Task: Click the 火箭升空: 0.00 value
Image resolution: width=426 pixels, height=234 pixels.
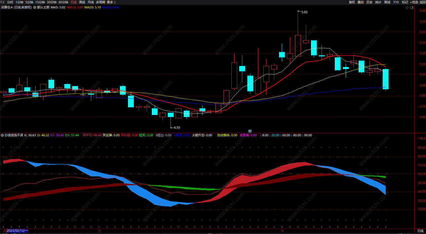Action: (202, 135)
